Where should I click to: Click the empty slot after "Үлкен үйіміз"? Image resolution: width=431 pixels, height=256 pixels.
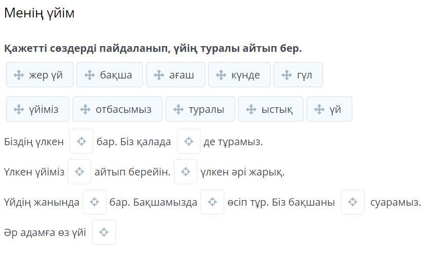point(79,172)
